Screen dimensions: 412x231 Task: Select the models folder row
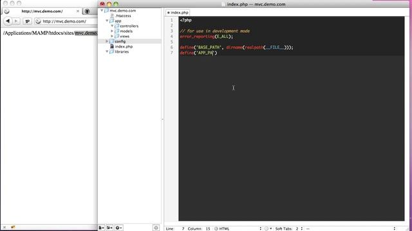[129, 31]
